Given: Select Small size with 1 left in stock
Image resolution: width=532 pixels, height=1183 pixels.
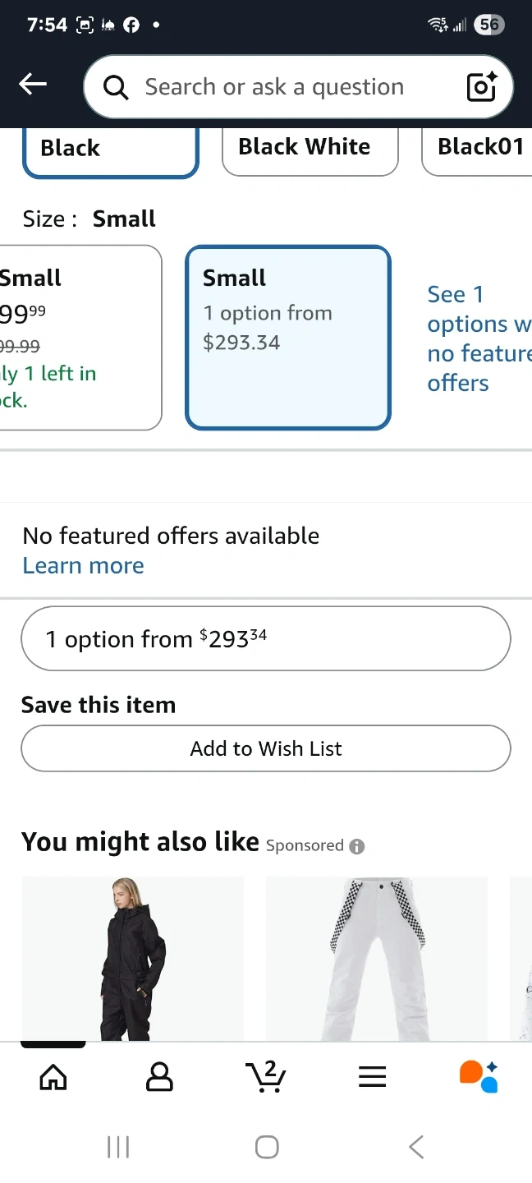Looking at the screenshot, I should 78,337.
